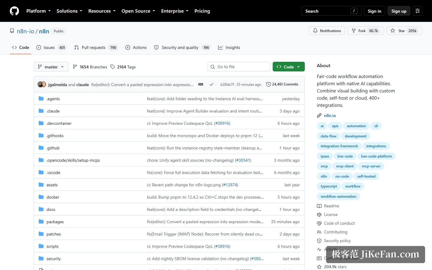Click the typescript topic tag
Screen dimensions: 432x270
click(329, 186)
